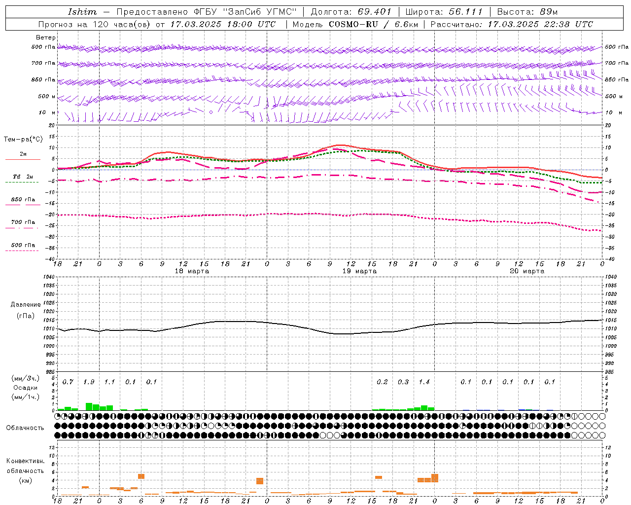Click the "Ветер" wind panel label
The width and height of the screenshot is (631, 505).
(46, 37)
